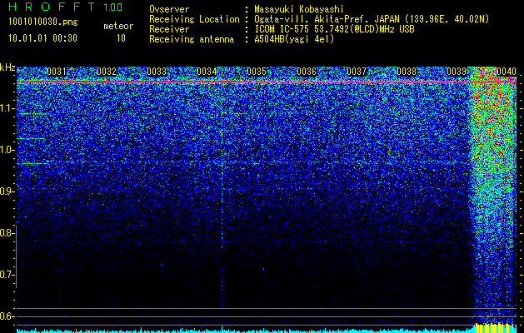
Task: Click the Receiver field label
Action: click(x=169, y=29)
